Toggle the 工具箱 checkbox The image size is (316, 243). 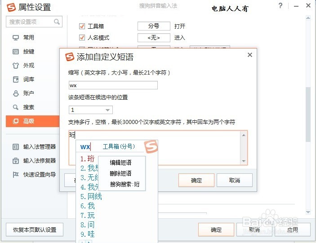(x=82, y=26)
